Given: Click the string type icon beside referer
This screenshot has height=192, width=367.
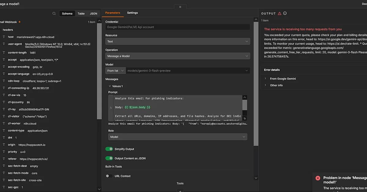Looking at the screenshot, I should [4, 159].
